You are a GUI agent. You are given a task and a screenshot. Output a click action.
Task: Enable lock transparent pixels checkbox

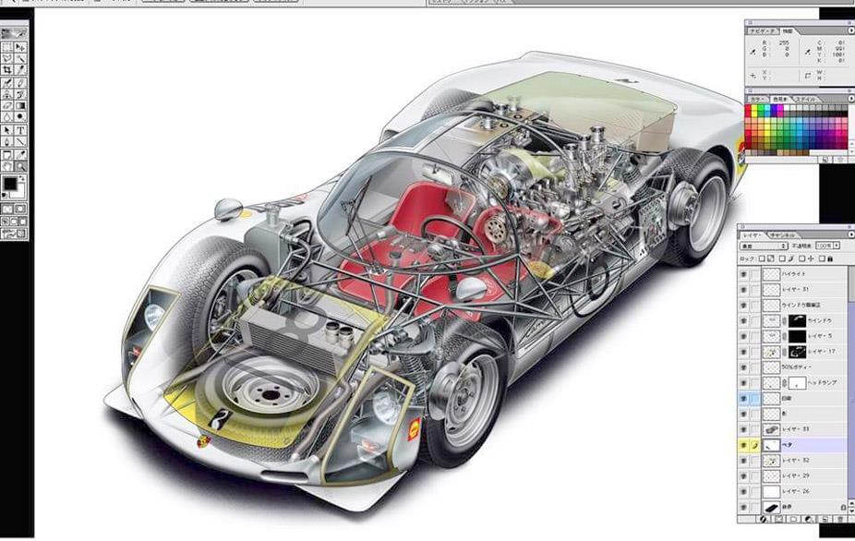pyautogui.click(x=763, y=258)
